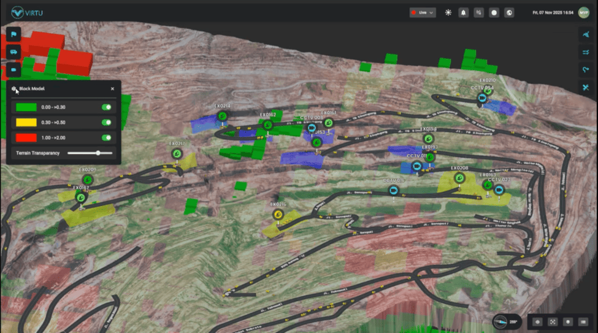The height and width of the screenshot is (333, 598).
Task: Click the Terrain Transparency slider handle
Action: 98,153
